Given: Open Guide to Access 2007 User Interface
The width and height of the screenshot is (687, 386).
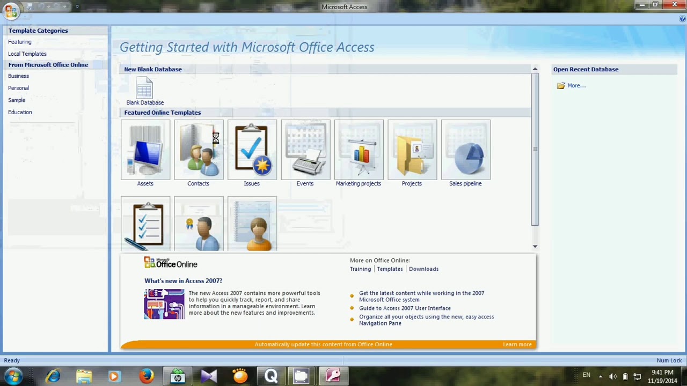Looking at the screenshot, I should [405, 308].
